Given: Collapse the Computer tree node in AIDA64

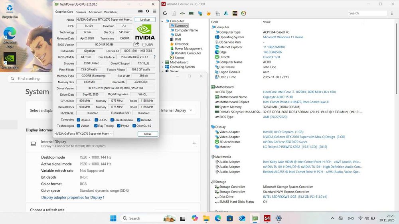Looking at the screenshot, I should [162, 21].
